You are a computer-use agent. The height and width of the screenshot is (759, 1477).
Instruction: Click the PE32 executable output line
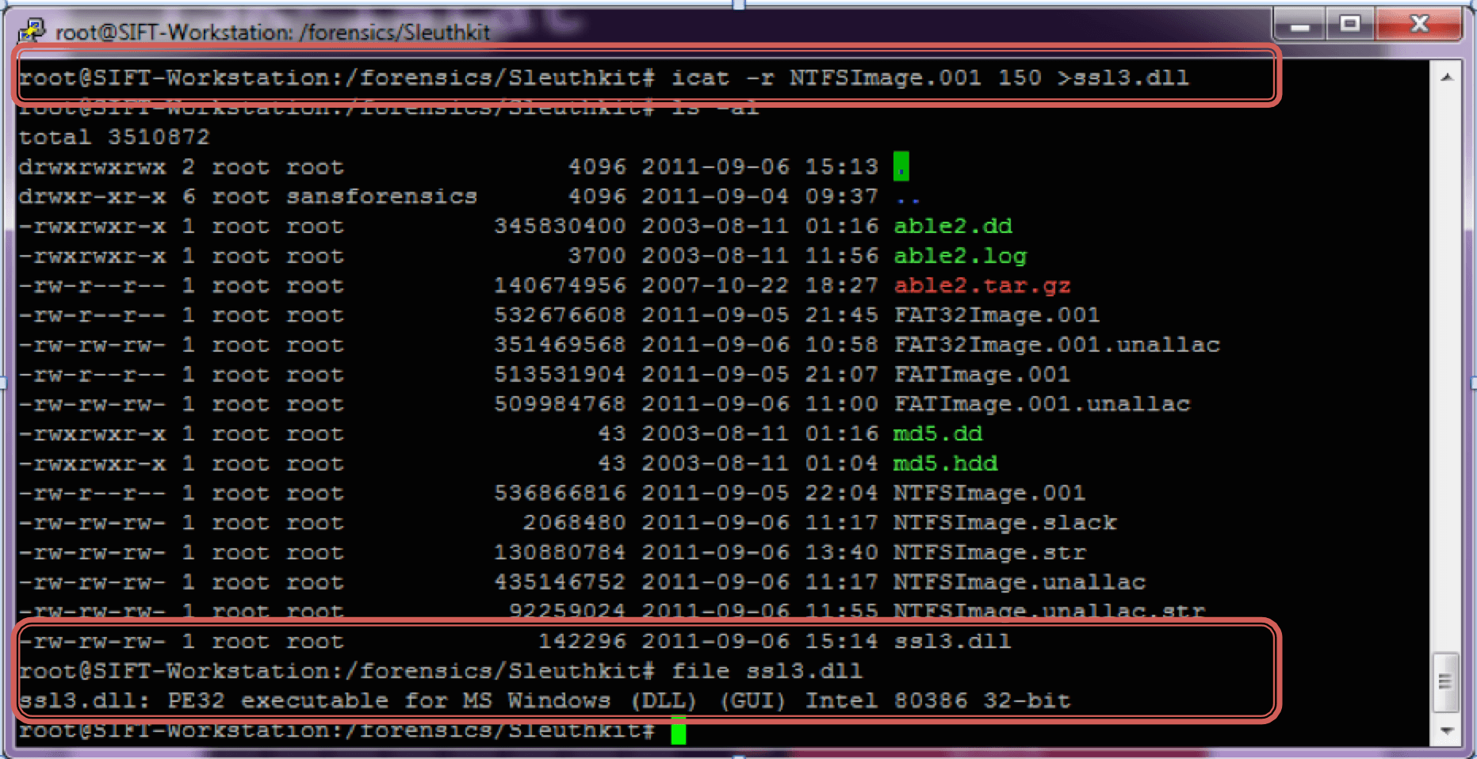click(544, 701)
